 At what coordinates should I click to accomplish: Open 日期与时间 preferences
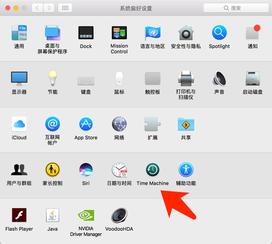(x=119, y=170)
